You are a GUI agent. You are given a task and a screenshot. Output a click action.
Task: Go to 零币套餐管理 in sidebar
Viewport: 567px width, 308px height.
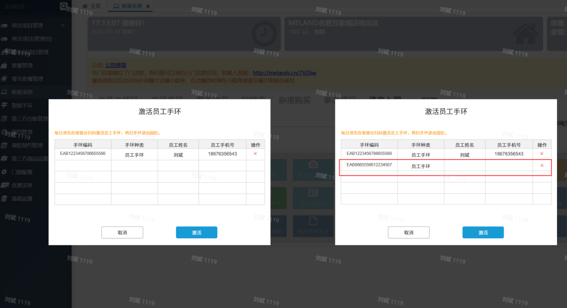27,79
